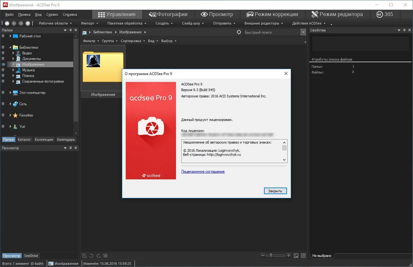Open the Сортировка dropdown

(x=133, y=41)
